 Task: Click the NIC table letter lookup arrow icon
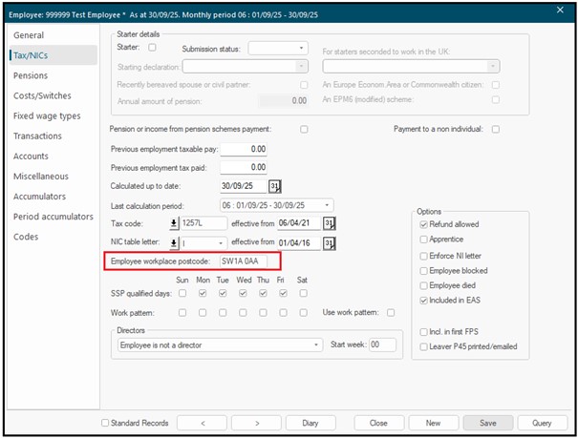click(x=174, y=243)
